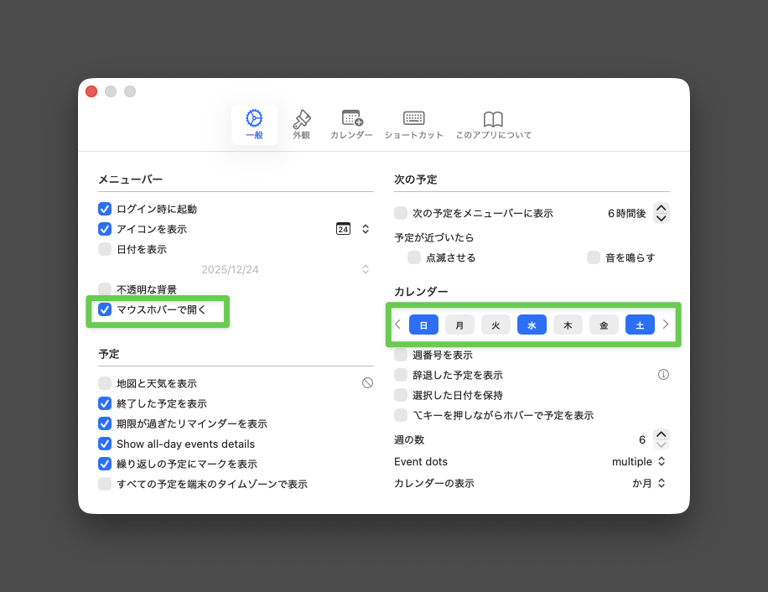Open the 外観 appearance tab icon
Image resolution: width=768 pixels, height=592 pixels.
point(301,124)
